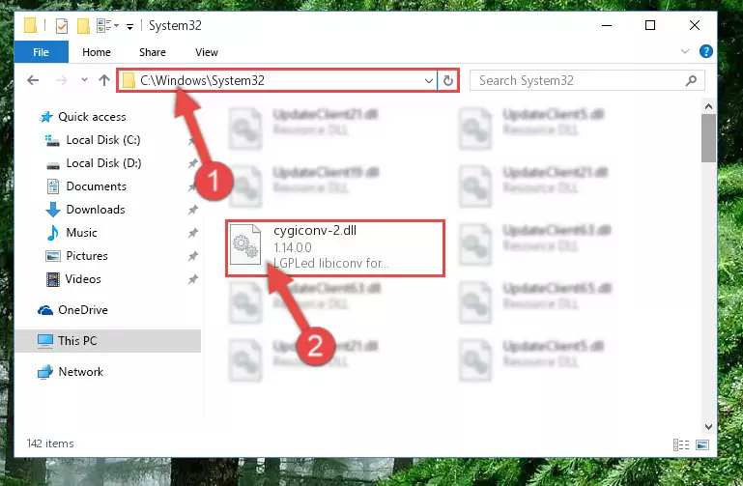Image resolution: width=743 pixels, height=486 pixels.
Task: Click the Videos pin icon
Action: 193,279
